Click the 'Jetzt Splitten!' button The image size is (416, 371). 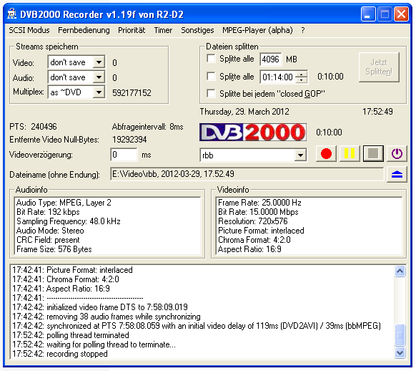click(x=379, y=67)
